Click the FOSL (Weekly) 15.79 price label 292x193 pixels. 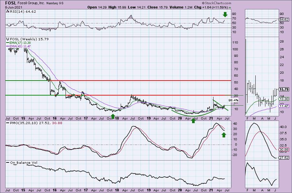(x=29, y=39)
